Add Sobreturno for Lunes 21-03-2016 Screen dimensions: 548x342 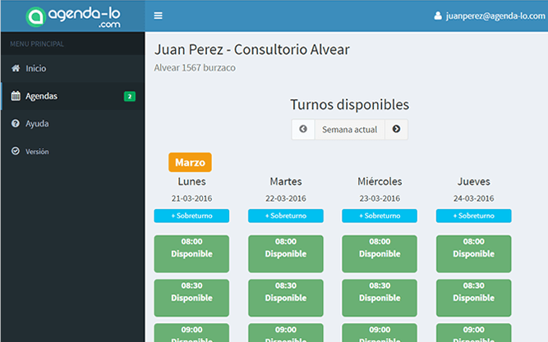(x=191, y=216)
